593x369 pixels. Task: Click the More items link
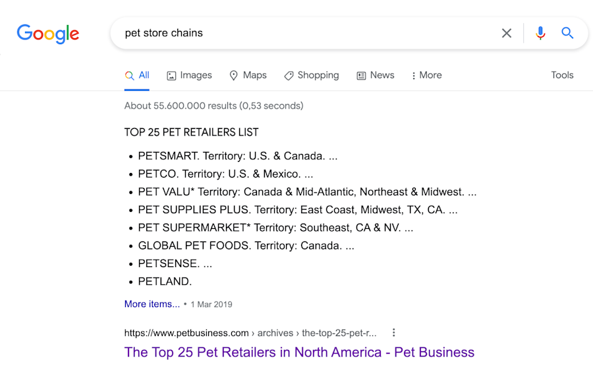[152, 304]
